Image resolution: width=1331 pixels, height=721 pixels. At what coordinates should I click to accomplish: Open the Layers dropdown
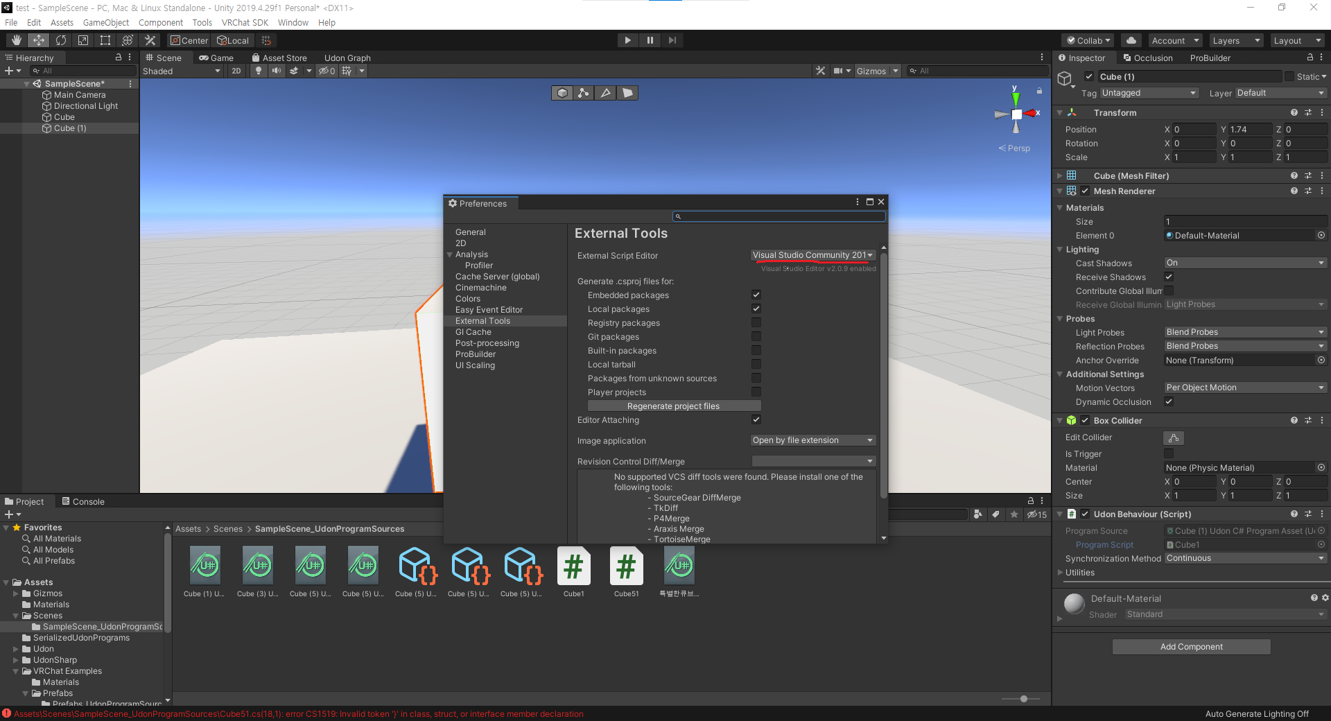[1236, 40]
